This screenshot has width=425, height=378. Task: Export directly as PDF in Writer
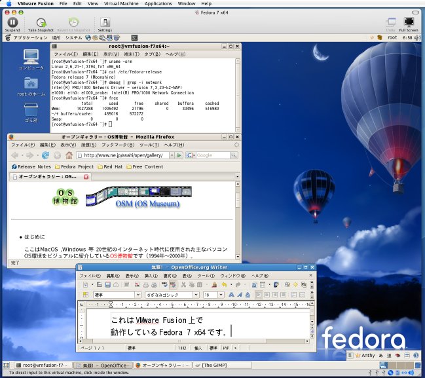coord(137,284)
